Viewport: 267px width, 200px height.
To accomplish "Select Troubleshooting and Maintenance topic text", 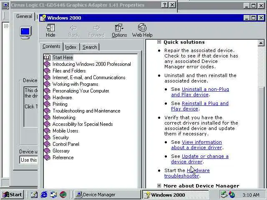I will pyautogui.click(x=86, y=111).
